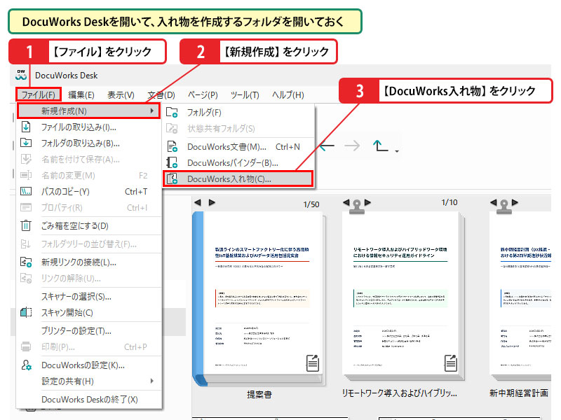Show next page of 新中期経営計画 document
The height and width of the screenshot is (420, 561).
pyautogui.click(x=515, y=202)
